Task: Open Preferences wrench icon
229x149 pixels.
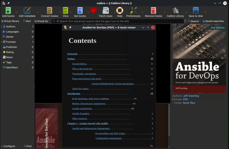Action: 133,11
